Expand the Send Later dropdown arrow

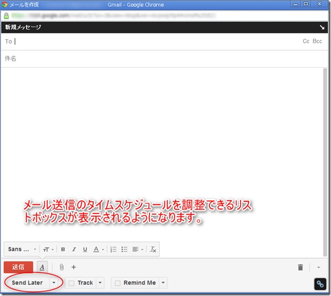coord(54,283)
